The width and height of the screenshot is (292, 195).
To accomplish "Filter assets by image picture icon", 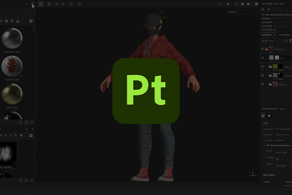I will tap(18, 21).
